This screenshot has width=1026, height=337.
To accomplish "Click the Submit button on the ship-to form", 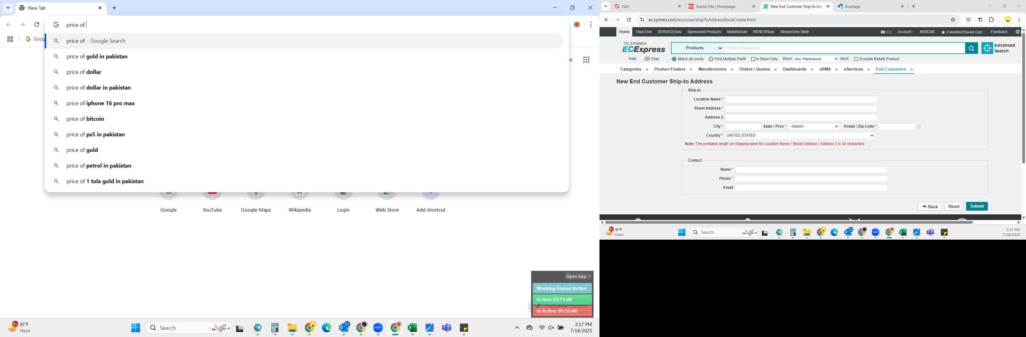I will click(x=977, y=206).
